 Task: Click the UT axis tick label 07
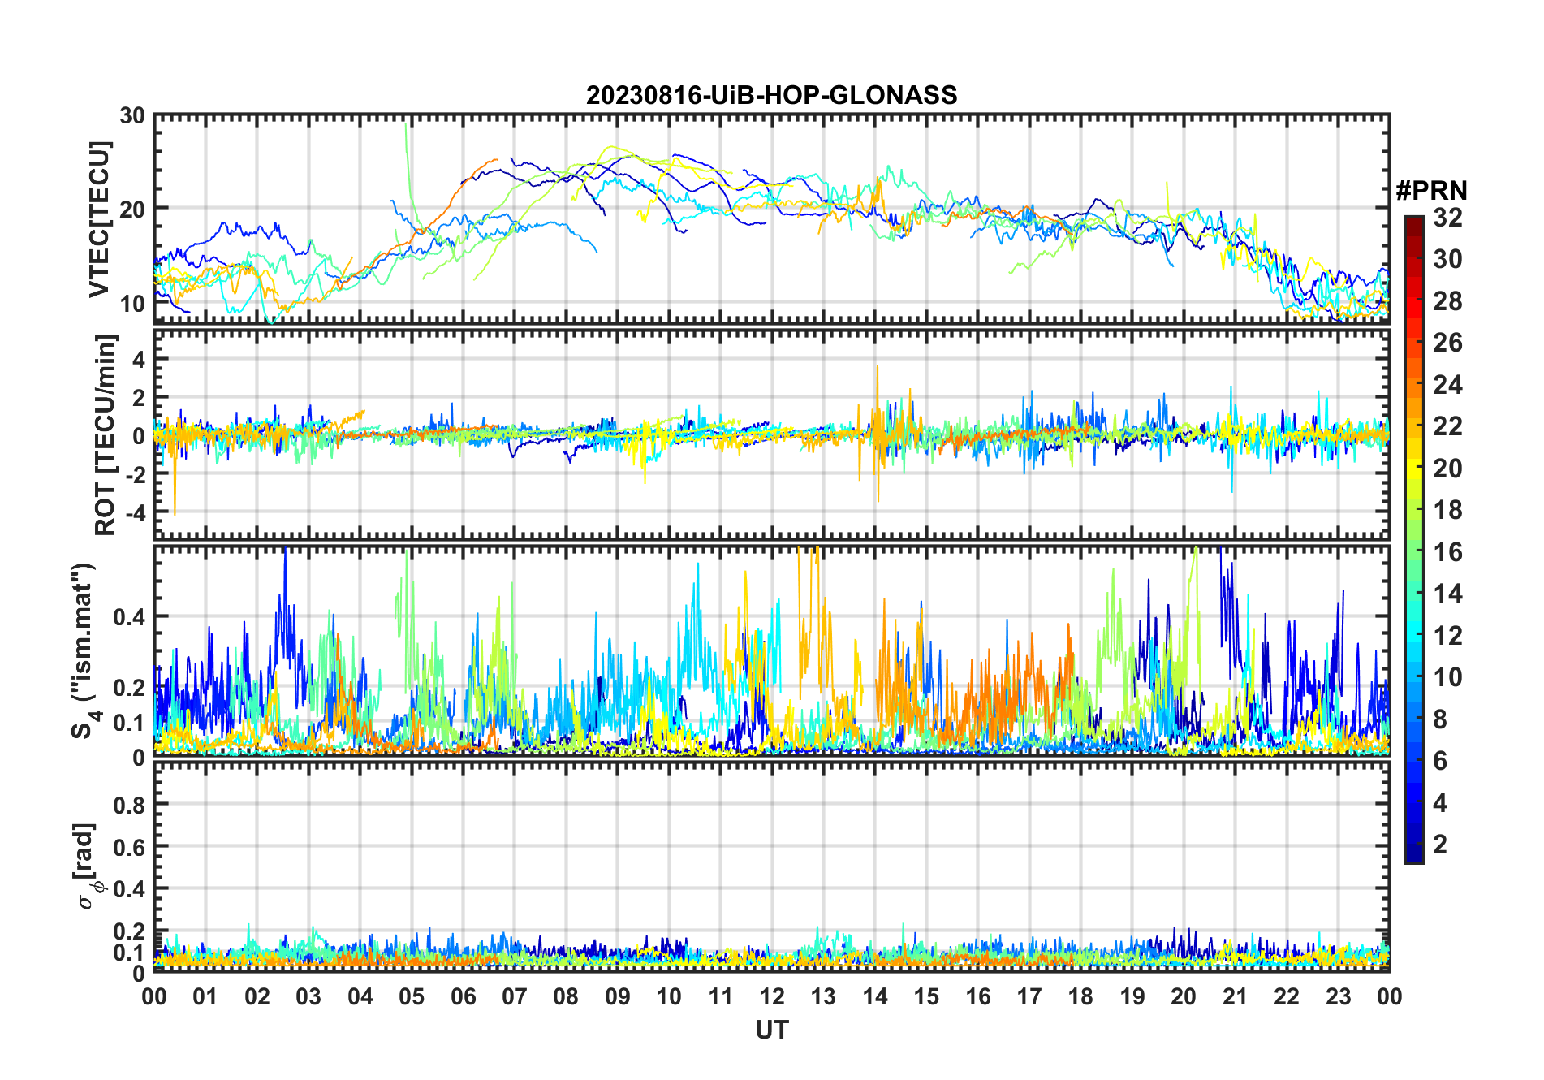[515, 996]
